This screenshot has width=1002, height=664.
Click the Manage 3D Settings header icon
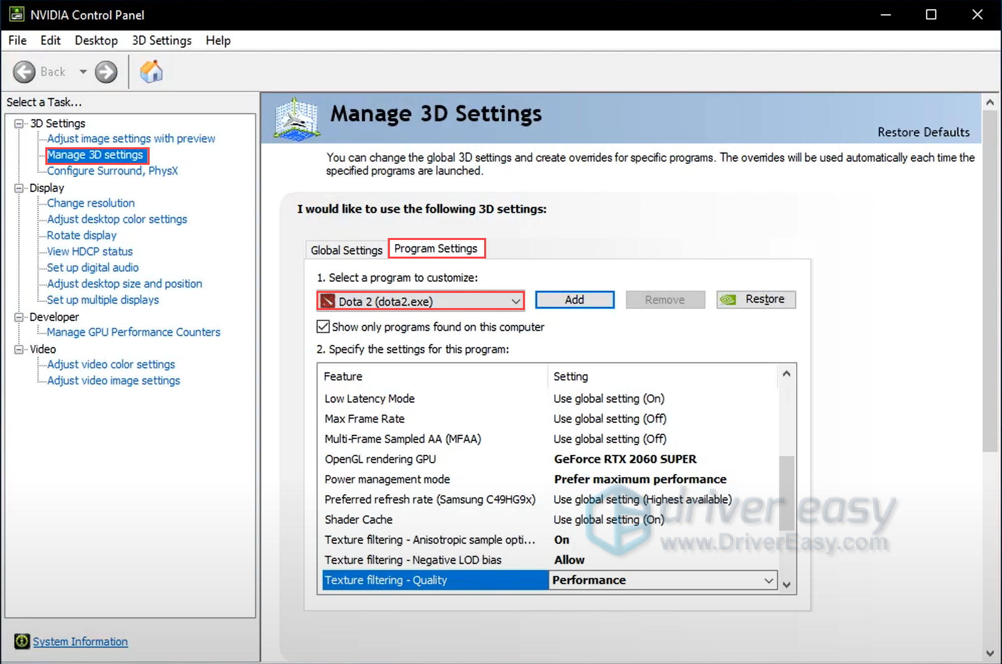coord(297,119)
